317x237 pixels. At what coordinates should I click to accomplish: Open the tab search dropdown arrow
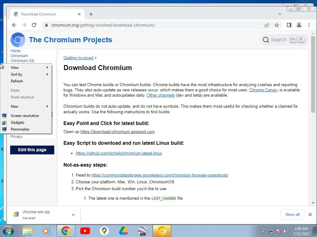280,14
